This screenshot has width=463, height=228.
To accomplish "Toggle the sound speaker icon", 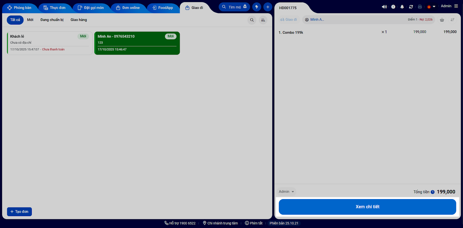I will [384, 7].
